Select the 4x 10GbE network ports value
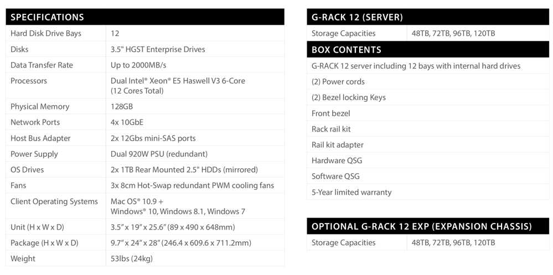The width and height of the screenshot is (553, 275). pos(127,122)
